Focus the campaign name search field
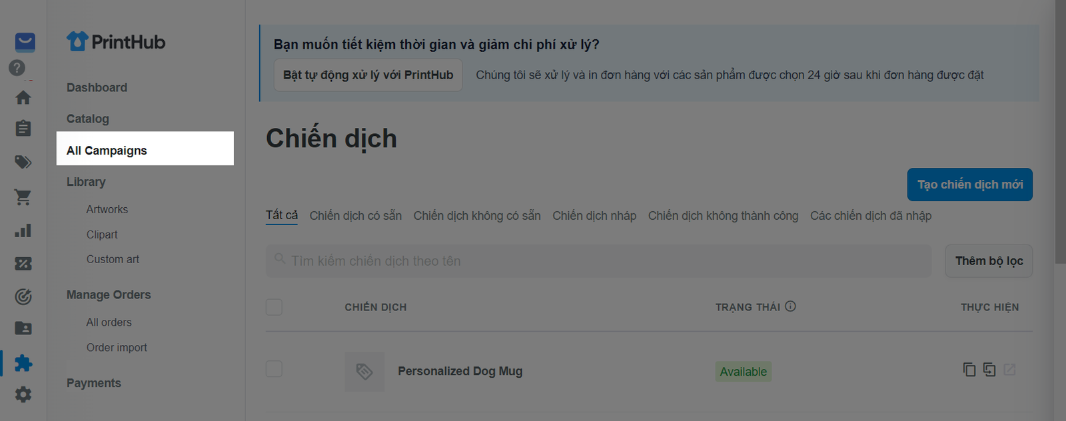The height and width of the screenshot is (421, 1066). pos(598,261)
